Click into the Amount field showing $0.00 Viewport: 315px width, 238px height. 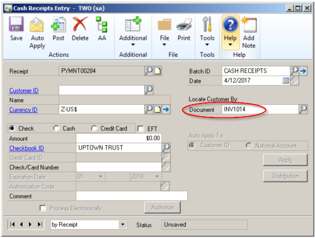118,138
